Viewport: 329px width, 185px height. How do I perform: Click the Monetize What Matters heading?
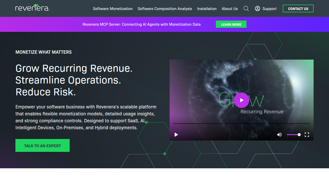44,52
